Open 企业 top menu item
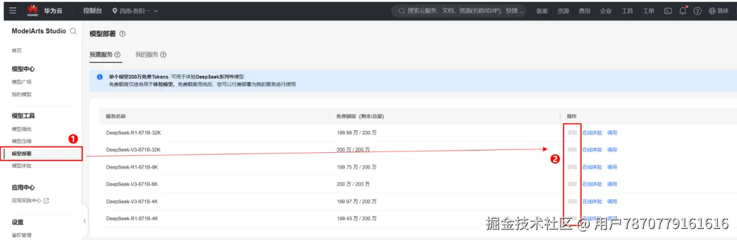 click(x=606, y=11)
